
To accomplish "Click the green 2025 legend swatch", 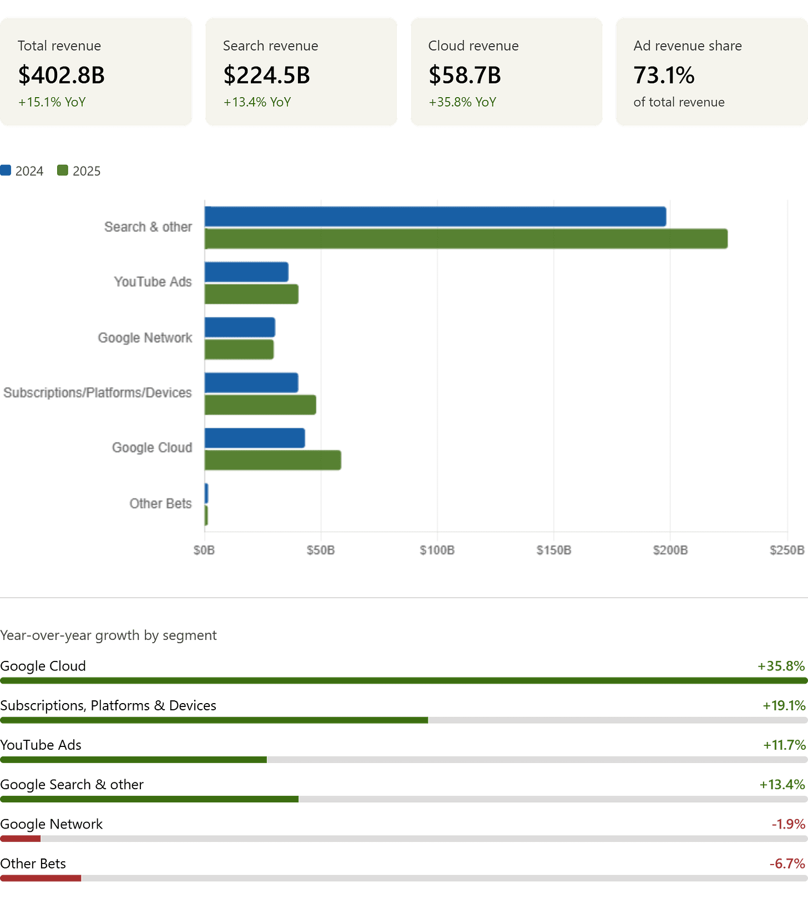I will [x=63, y=170].
